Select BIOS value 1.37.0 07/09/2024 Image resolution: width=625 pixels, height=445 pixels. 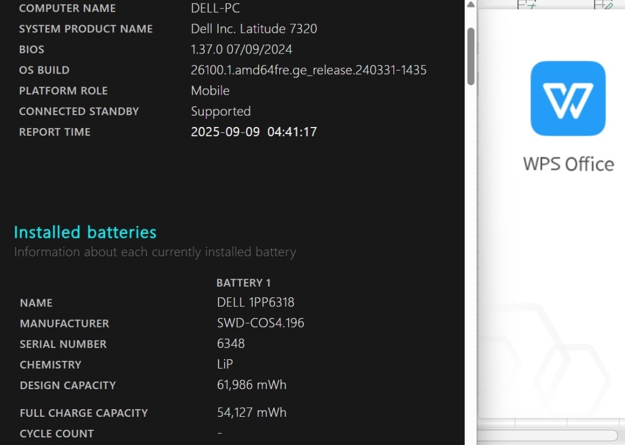[242, 49]
